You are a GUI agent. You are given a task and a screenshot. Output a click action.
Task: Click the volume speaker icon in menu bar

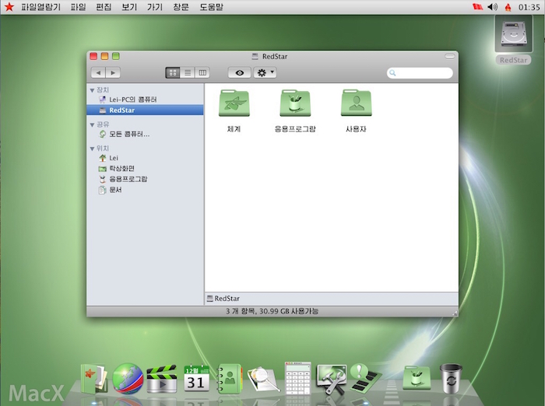[492, 7]
